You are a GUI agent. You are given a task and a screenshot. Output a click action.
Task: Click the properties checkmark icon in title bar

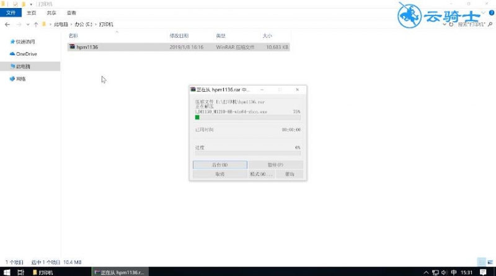[15, 4]
